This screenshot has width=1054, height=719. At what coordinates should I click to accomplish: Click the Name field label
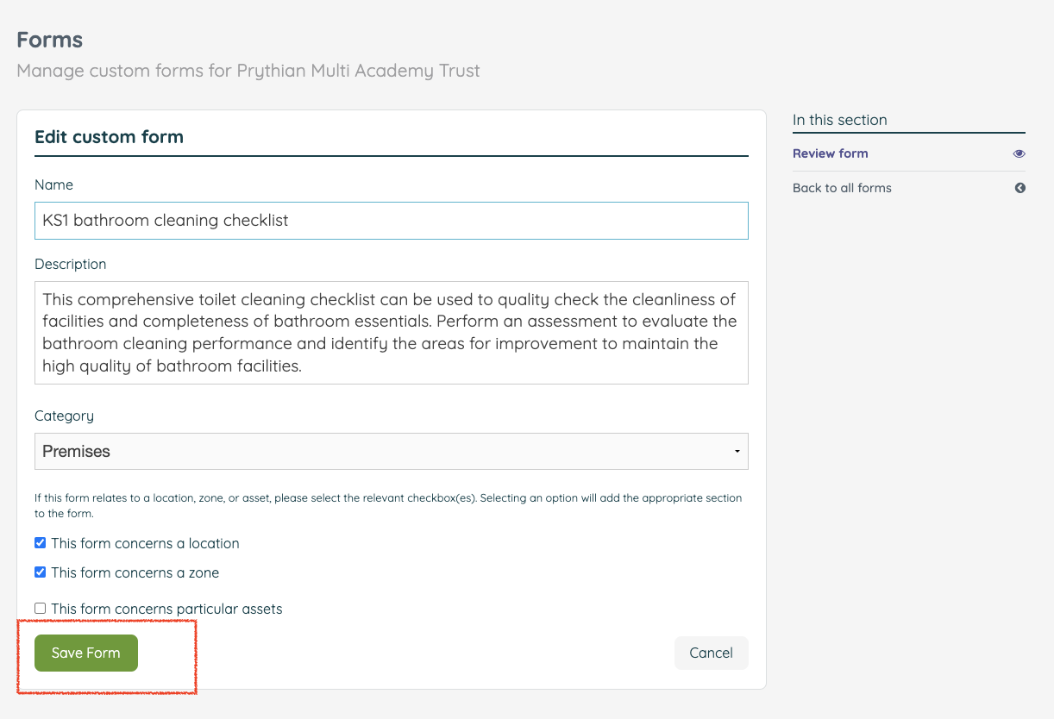[x=53, y=184]
